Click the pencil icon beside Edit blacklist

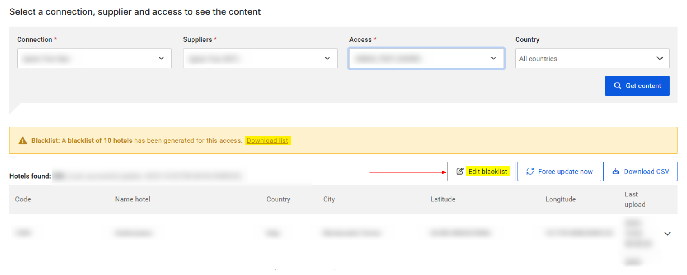point(459,171)
